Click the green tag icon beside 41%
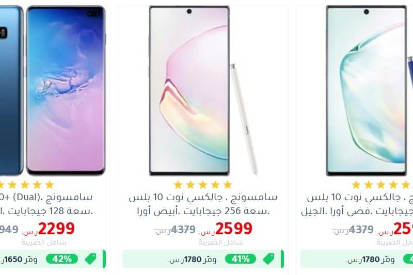The height and width of the screenshot is (275, 413). (x=268, y=259)
